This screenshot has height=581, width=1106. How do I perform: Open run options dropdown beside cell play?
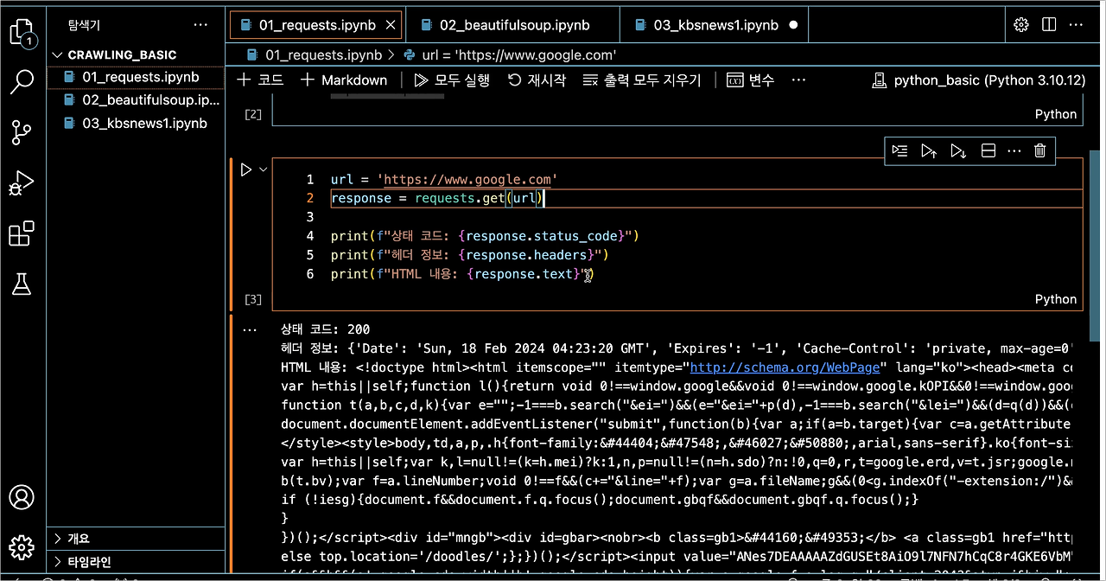(x=264, y=169)
